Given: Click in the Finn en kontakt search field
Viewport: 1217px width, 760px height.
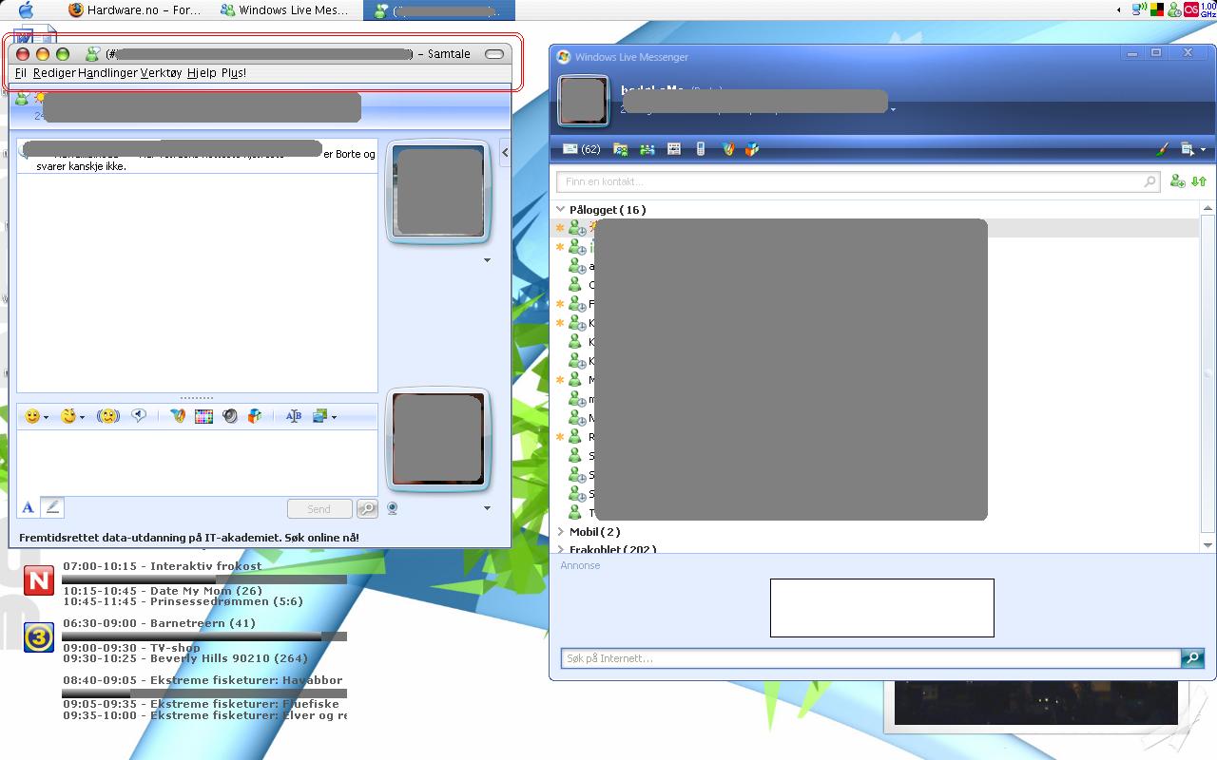Looking at the screenshot, I should [859, 181].
